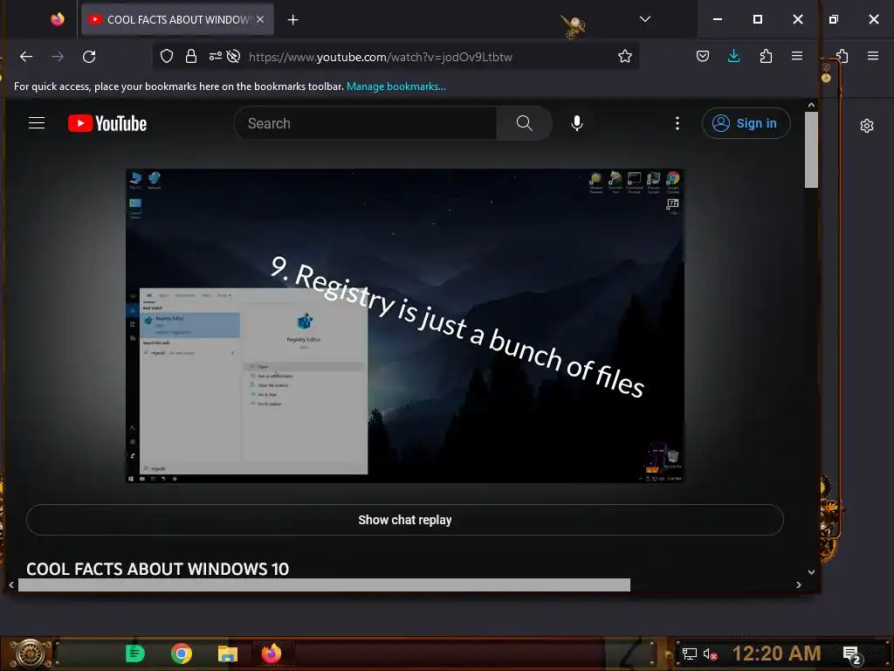The image size is (894, 671).
Task: Click the YouTube search magnifier button
Action: [x=524, y=123]
